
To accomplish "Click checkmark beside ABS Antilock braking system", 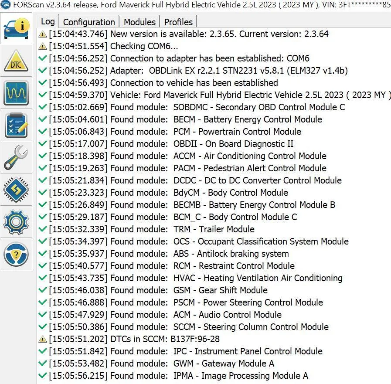I will [43, 254].
